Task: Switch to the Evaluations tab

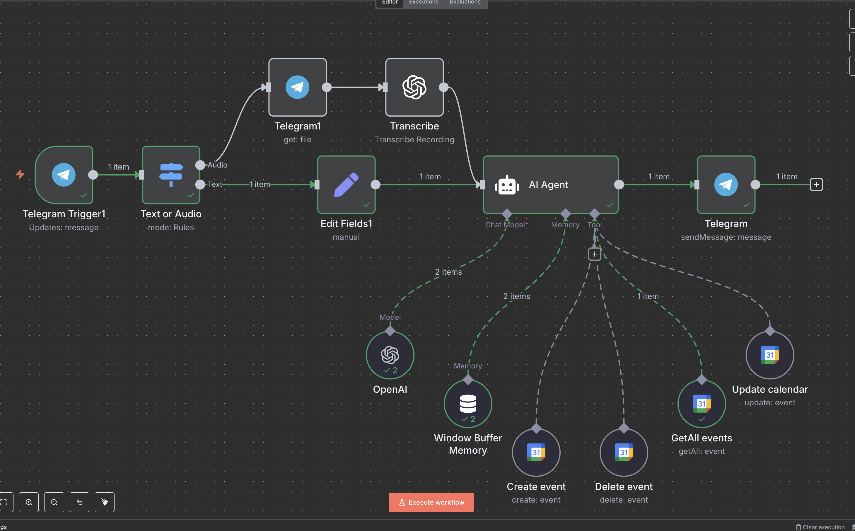Action: tap(465, 2)
